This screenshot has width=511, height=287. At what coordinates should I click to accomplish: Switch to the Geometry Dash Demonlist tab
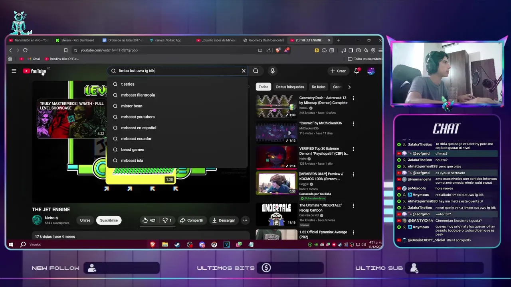point(263,40)
